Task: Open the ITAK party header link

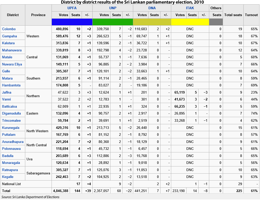Action: coord(190,8)
